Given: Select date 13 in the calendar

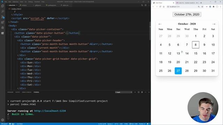Looking at the screenshot, I should coord(178,53).
